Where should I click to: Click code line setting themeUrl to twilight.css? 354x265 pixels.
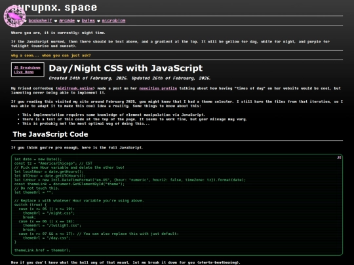[x=52, y=225]
